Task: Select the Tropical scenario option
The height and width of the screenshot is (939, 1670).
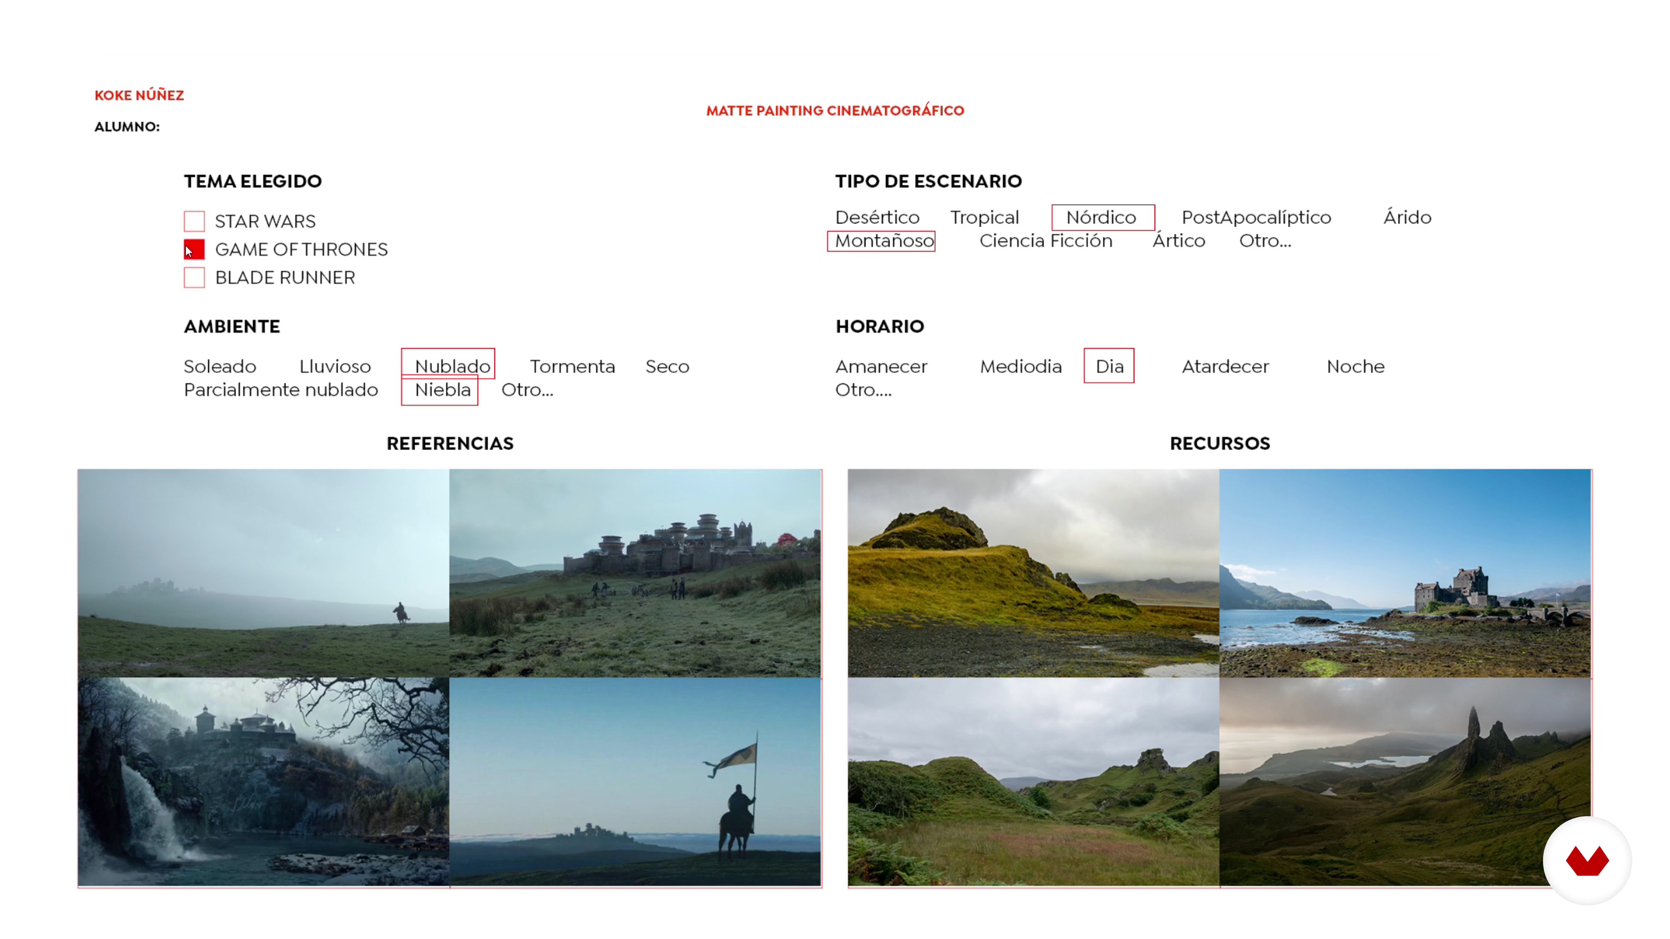Action: pyautogui.click(x=984, y=217)
